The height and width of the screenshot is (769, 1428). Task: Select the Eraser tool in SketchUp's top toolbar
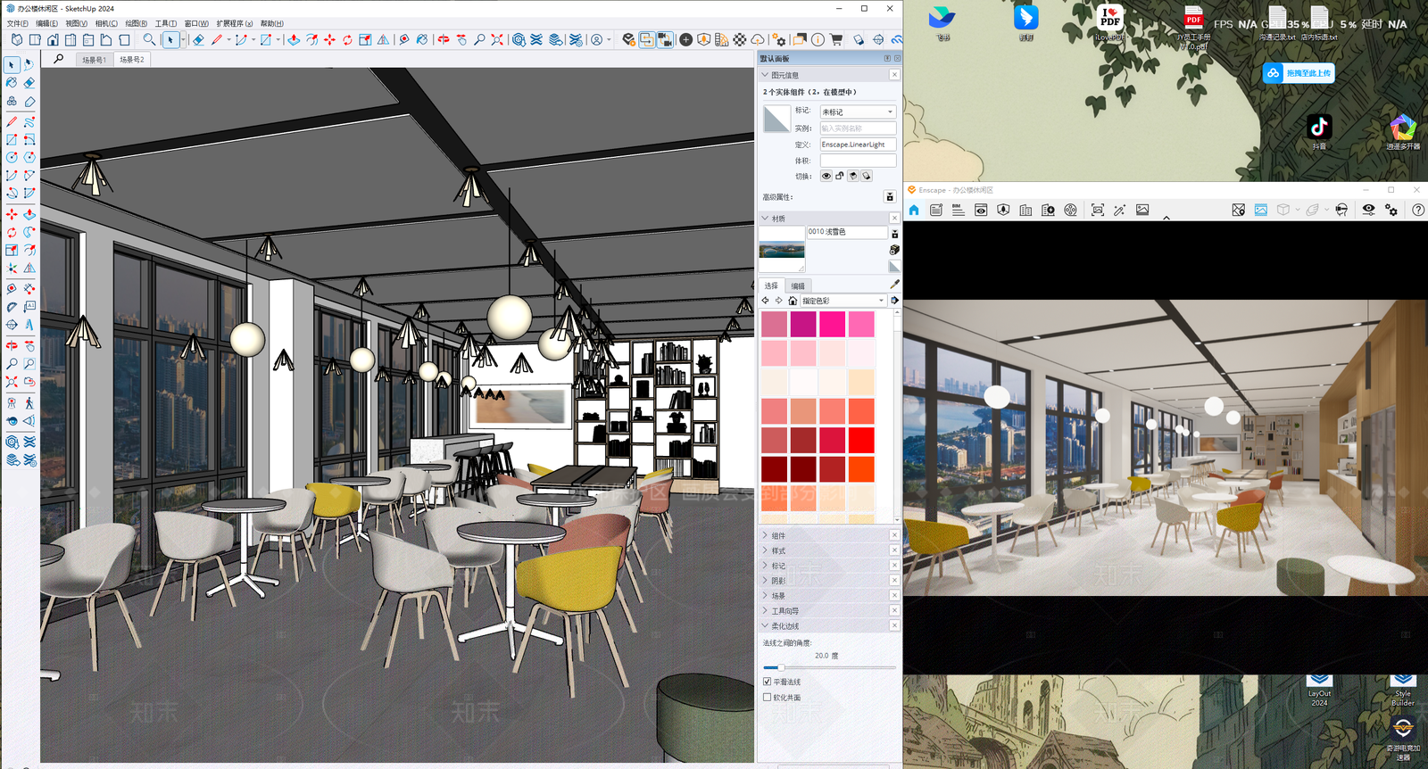click(x=198, y=40)
